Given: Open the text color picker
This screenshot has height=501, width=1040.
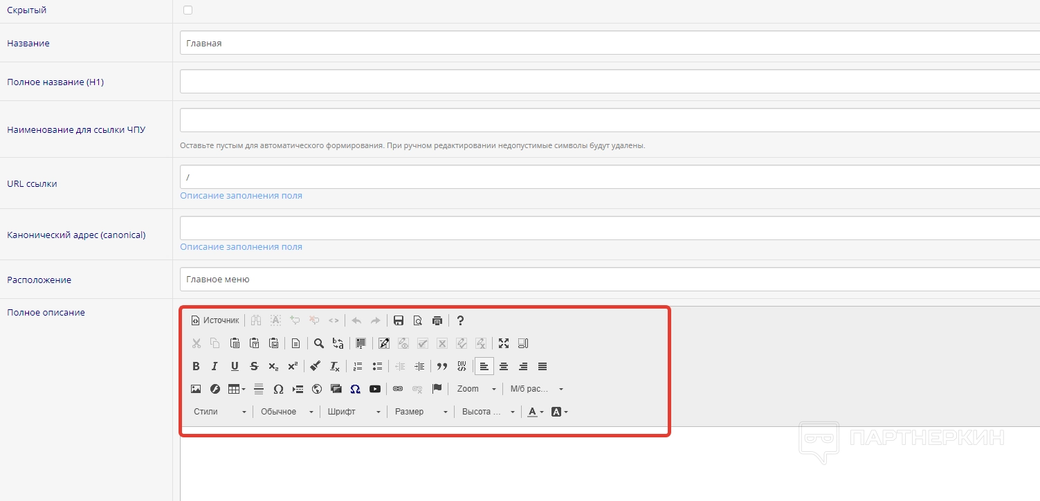Looking at the screenshot, I should [535, 412].
